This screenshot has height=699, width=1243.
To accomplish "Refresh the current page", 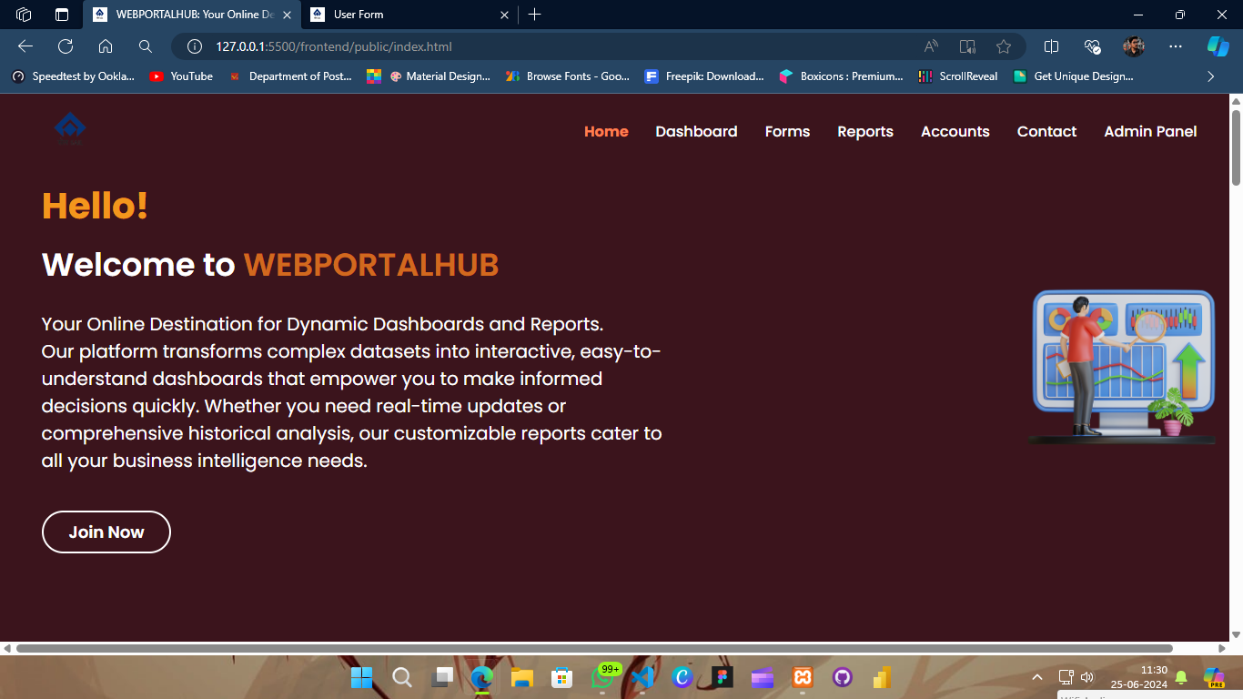I will pyautogui.click(x=64, y=46).
